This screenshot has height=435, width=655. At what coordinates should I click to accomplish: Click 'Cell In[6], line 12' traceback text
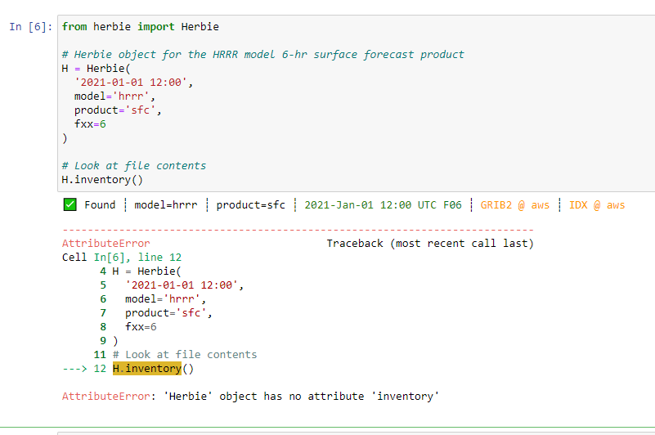pos(122,258)
